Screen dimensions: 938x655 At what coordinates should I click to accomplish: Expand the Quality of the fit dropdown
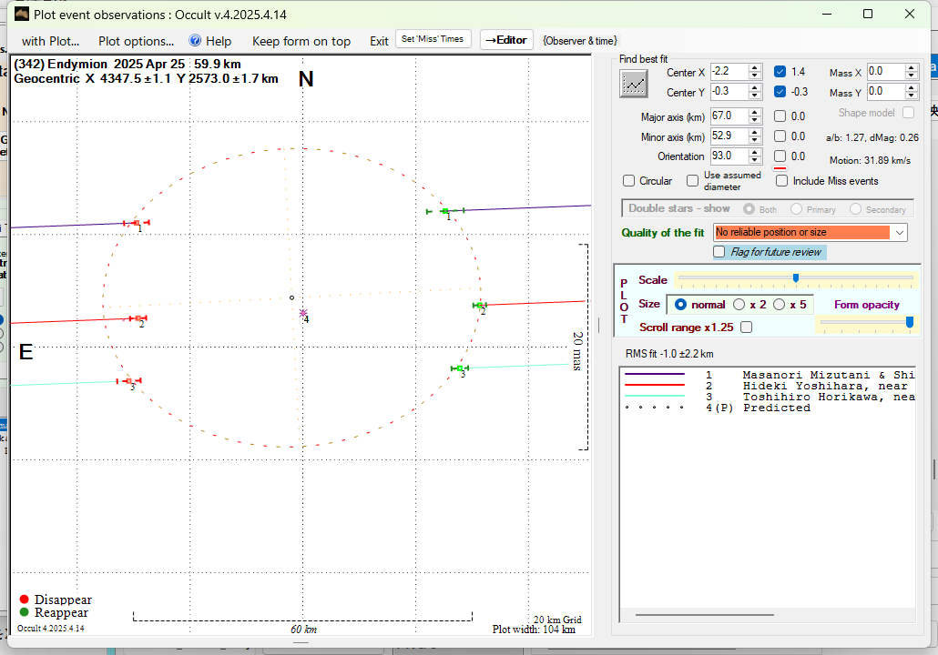[x=900, y=233]
